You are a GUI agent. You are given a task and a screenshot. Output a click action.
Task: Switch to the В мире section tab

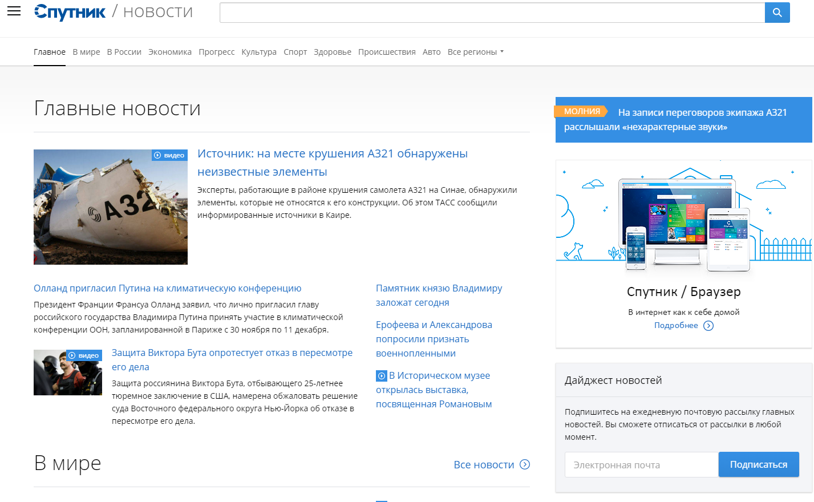click(x=86, y=51)
